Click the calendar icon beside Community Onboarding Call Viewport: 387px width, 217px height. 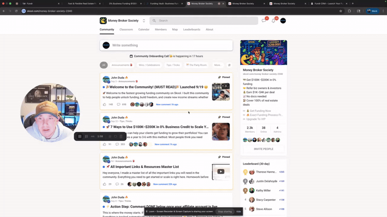click(131, 56)
